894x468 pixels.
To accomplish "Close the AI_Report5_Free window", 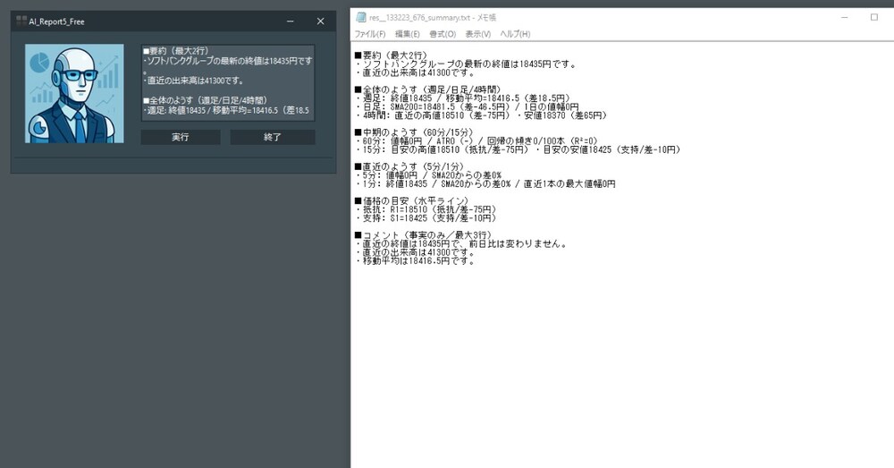I will click(x=320, y=21).
